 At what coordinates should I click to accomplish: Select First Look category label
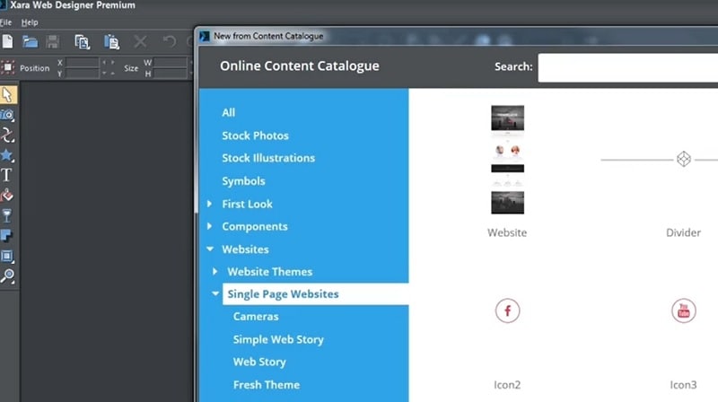248,204
